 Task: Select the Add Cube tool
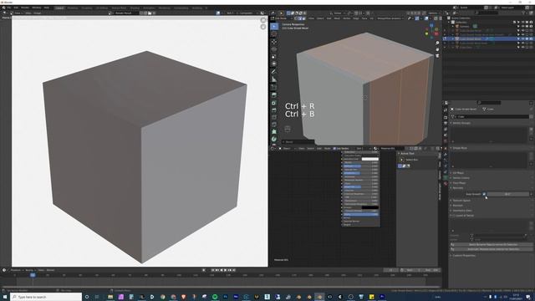pos(274,87)
